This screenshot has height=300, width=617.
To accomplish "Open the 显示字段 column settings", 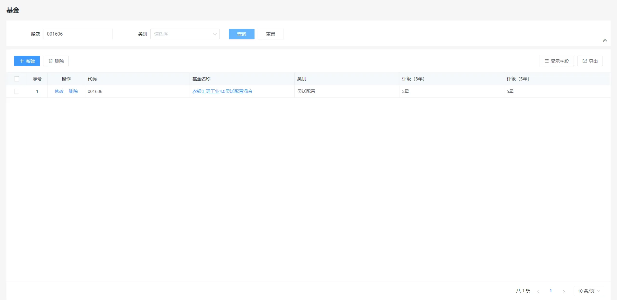I will [x=556, y=61].
